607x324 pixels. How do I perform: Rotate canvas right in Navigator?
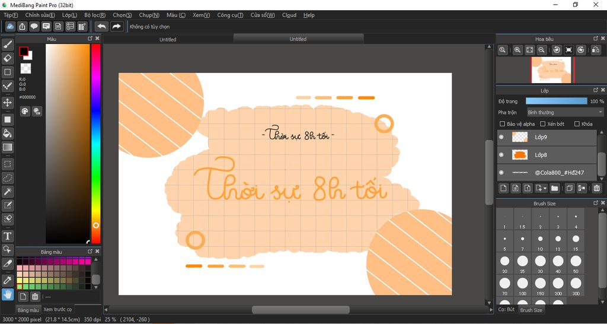pyautogui.click(x=581, y=50)
